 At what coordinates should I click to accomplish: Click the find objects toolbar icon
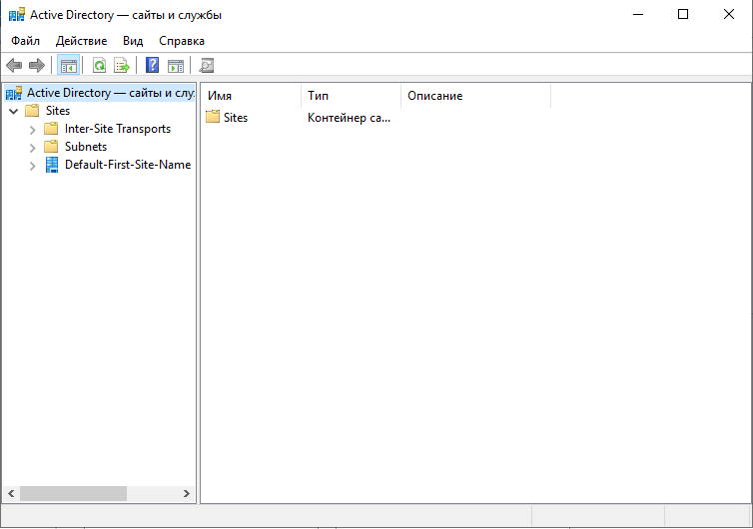[207, 65]
